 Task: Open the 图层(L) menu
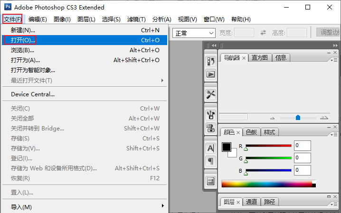pos(86,19)
